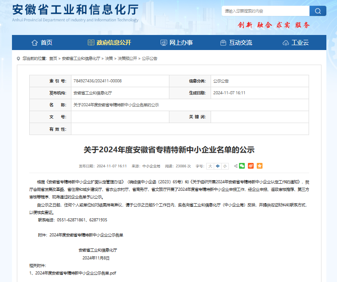Share article via Weibo icon
The width and height of the screenshot is (337, 282).
tap(251, 166)
